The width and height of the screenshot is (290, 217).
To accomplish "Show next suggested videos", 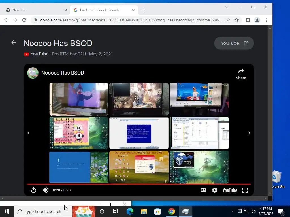I will pyautogui.click(x=249, y=133).
